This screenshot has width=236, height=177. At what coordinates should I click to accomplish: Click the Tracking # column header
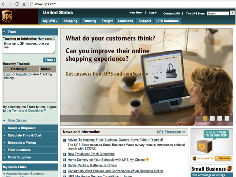21,69
